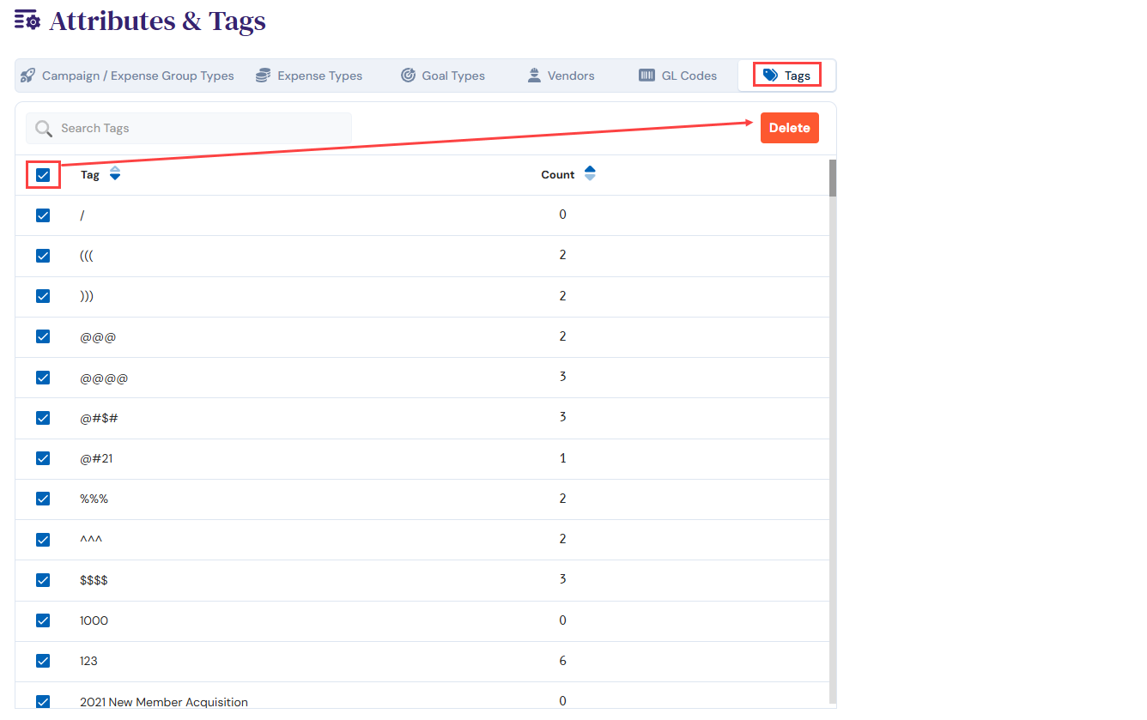The height and width of the screenshot is (720, 1147).
Task: Click into the Search Tags field
Action: coord(189,128)
